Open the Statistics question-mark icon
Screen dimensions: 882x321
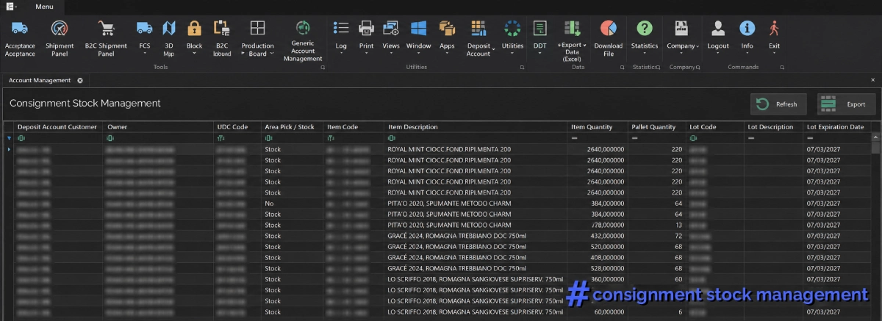[x=645, y=28]
